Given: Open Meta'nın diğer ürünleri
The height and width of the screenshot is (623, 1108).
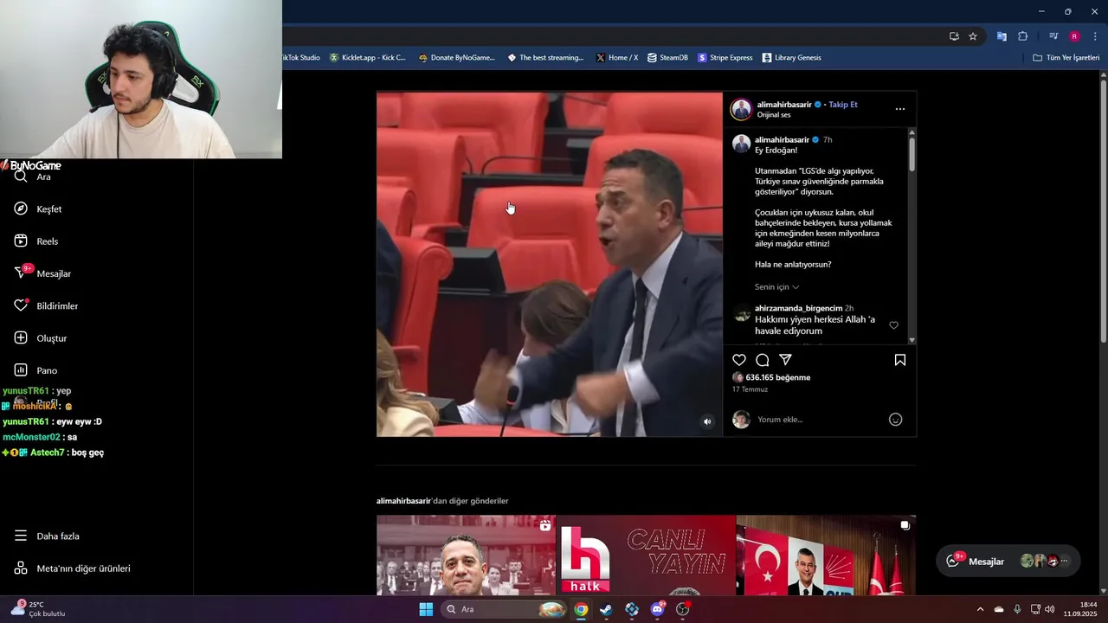Looking at the screenshot, I should [73, 568].
